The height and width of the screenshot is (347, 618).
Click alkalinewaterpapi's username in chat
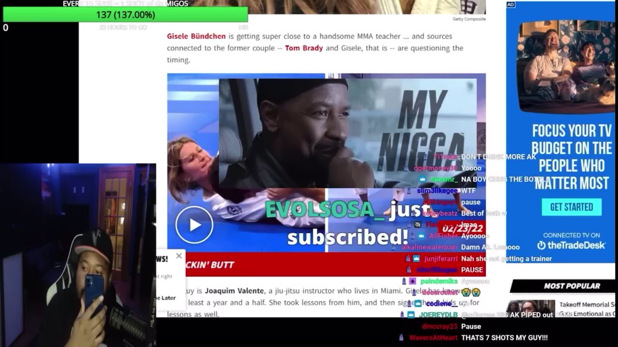tap(429, 247)
